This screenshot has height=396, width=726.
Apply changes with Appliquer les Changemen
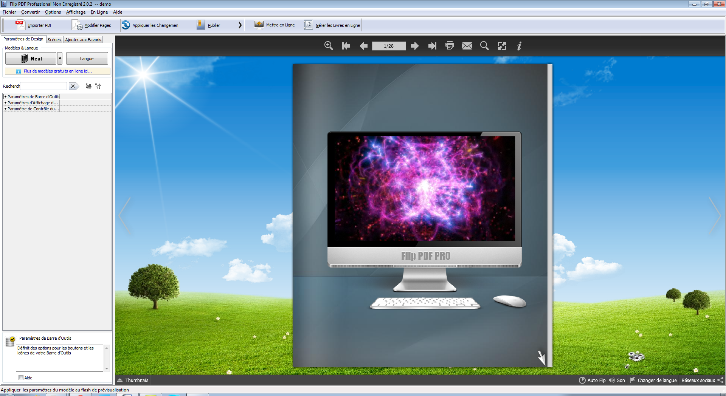(x=150, y=25)
